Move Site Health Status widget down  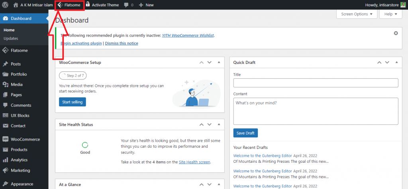tap(210, 124)
